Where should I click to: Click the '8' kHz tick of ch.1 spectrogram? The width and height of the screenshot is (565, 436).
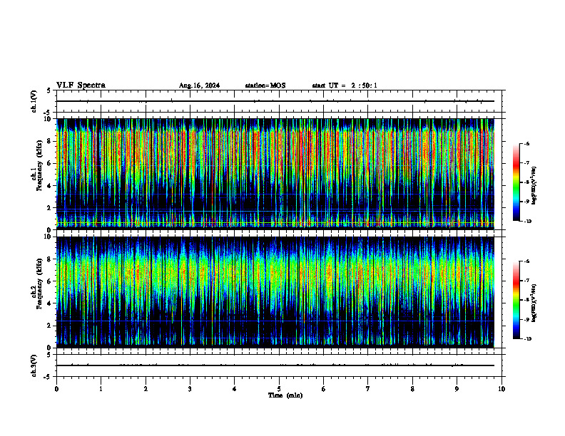pyautogui.click(x=50, y=141)
